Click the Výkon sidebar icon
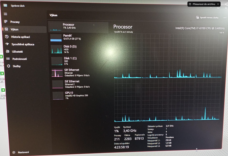The height and width of the screenshot is (156, 228). [6, 29]
